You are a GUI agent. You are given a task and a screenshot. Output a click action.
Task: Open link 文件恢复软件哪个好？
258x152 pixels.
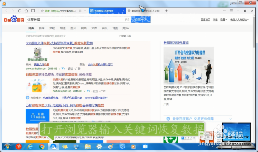(x=100, y=64)
